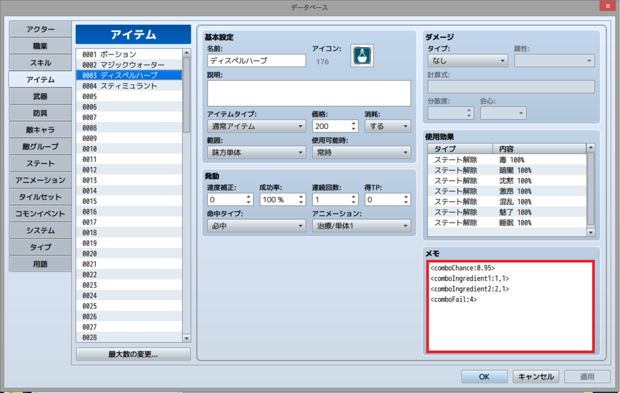
Task: Switch to the システム tab
Action: [41, 231]
